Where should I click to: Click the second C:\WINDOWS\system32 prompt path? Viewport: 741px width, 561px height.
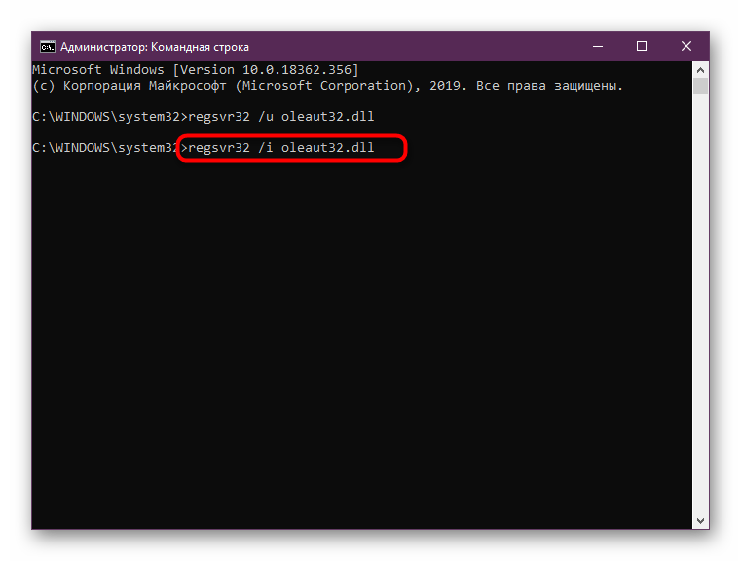105,148
